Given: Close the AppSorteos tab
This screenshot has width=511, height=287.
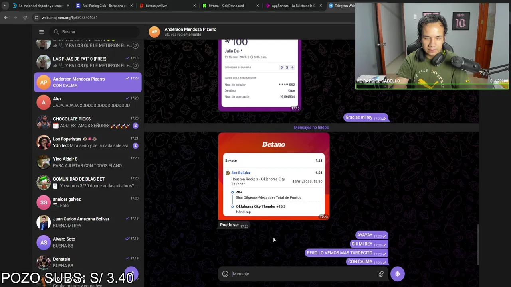Looking at the screenshot, I should click(x=321, y=6).
